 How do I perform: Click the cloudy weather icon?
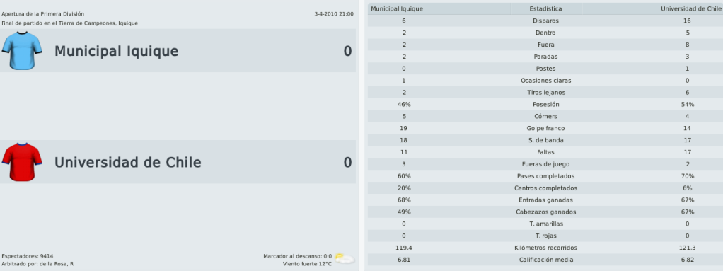click(x=345, y=258)
